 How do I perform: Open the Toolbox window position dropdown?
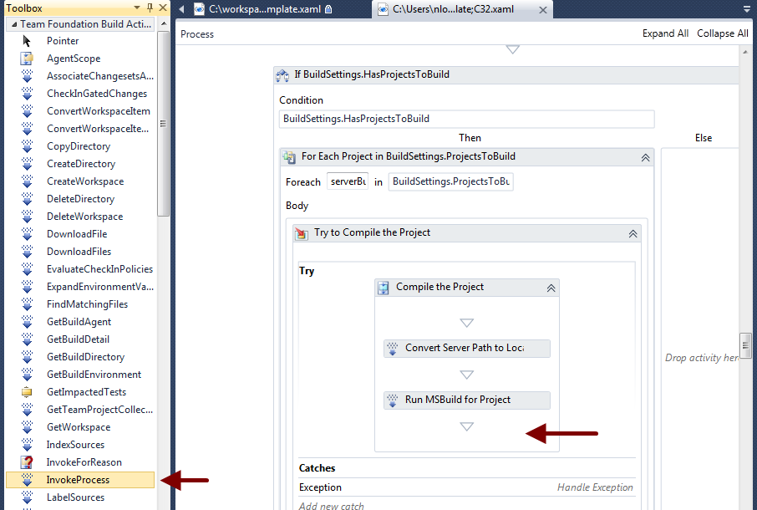[x=137, y=8]
